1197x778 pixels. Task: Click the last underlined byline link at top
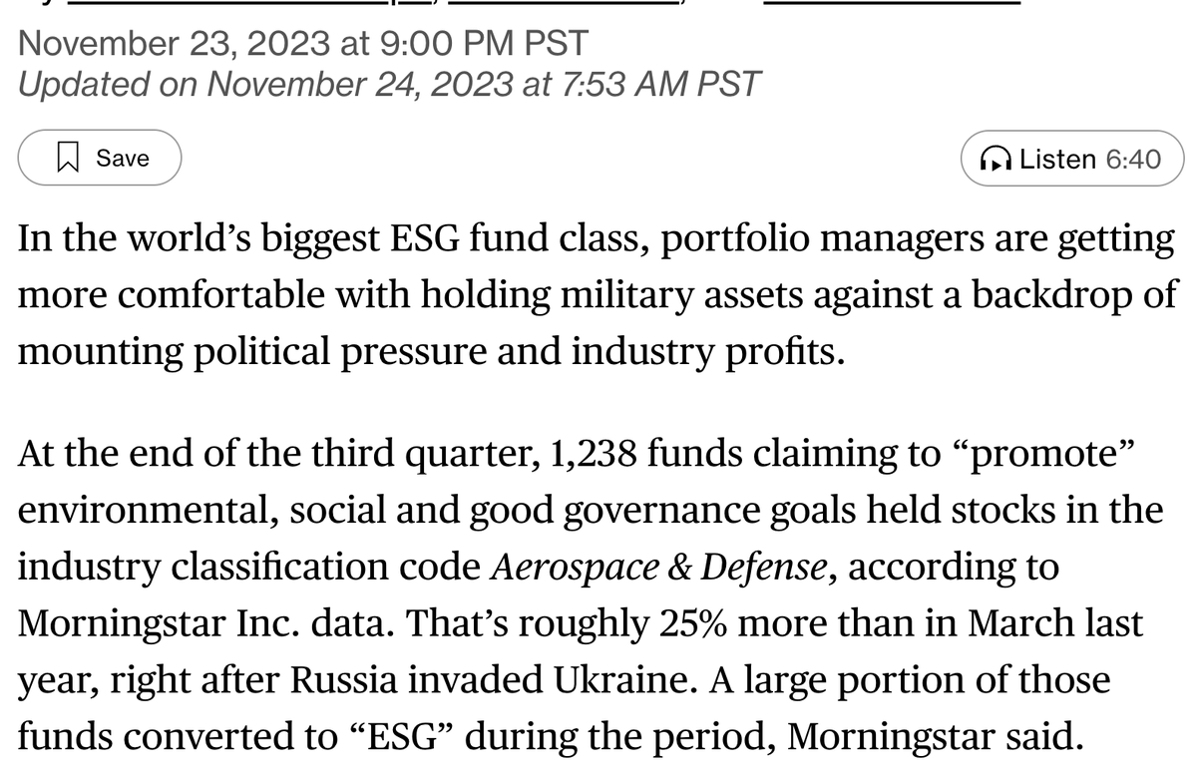[x=891, y=3]
